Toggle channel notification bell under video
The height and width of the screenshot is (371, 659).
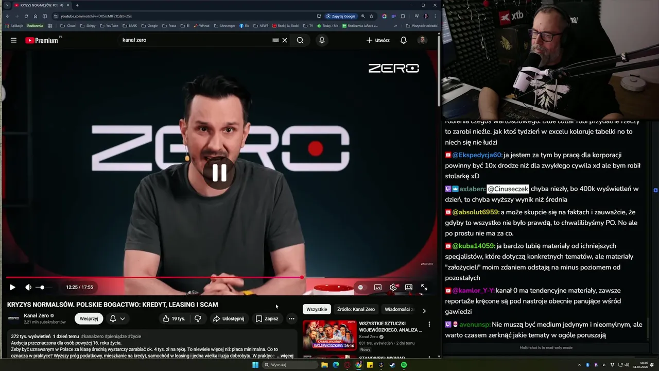[113, 318]
